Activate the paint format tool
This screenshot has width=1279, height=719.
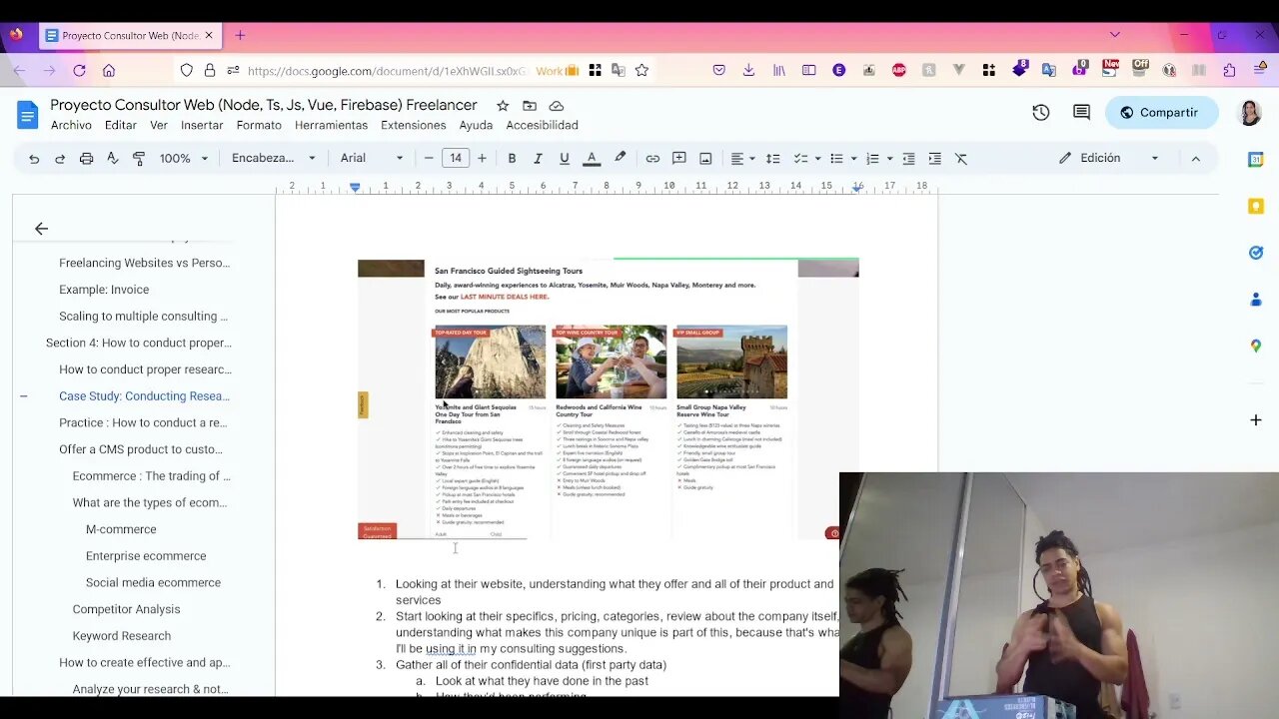(139, 159)
